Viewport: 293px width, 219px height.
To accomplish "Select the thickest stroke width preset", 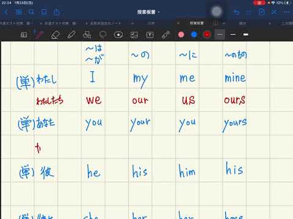I will click(246, 35).
